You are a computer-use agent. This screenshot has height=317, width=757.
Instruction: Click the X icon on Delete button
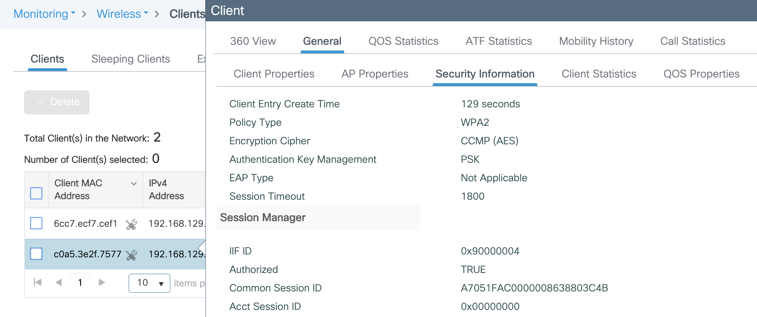40,103
